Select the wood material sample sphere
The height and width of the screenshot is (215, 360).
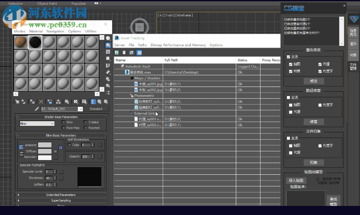point(21,42)
